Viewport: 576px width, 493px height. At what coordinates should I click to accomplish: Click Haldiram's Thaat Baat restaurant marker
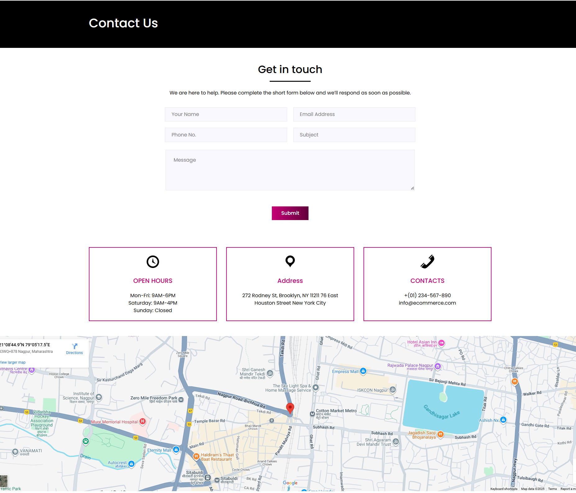click(196, 457)
